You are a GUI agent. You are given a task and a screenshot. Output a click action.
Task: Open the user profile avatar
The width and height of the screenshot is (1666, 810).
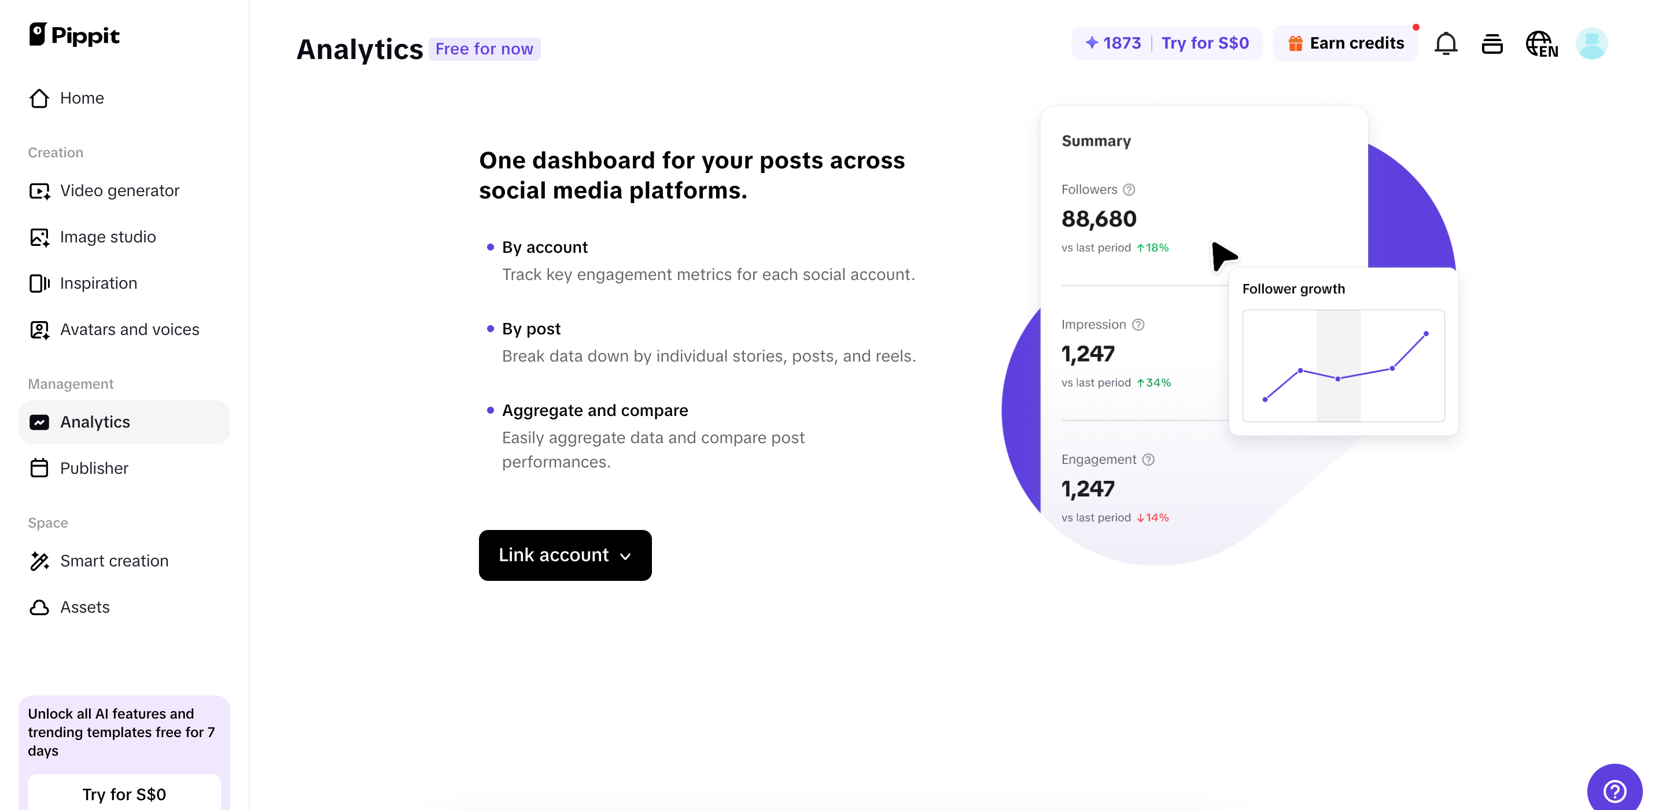tap(1591, 43)
